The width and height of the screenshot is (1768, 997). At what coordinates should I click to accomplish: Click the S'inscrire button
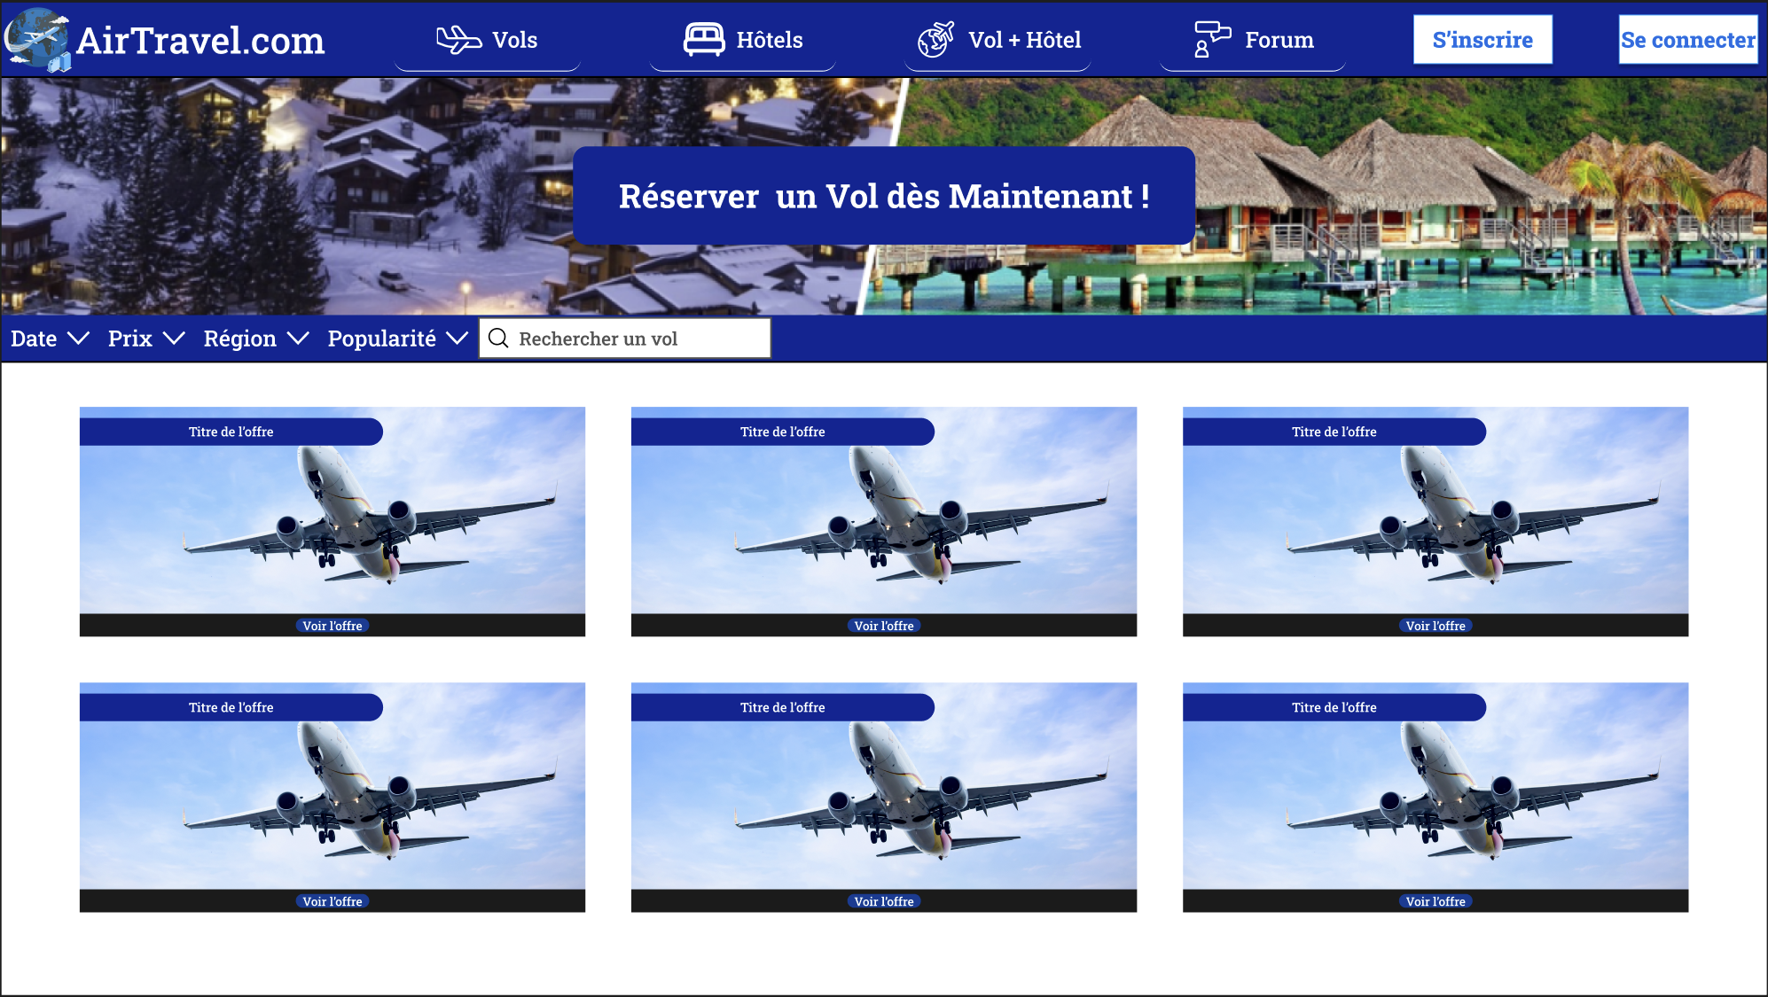(x=1482, y=40)
